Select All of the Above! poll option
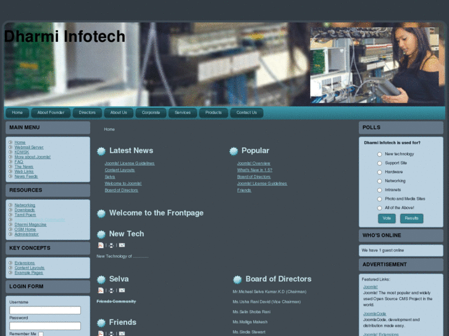 click(379, 208)
